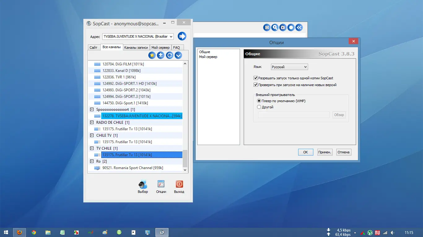Click the red Выход exit icon
The height and width of the screenshot is (237, 423).
coord(179,184)
